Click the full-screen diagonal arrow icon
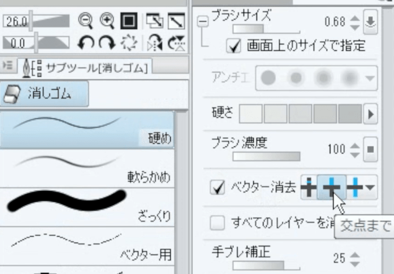394x274 pixels. 176,21
